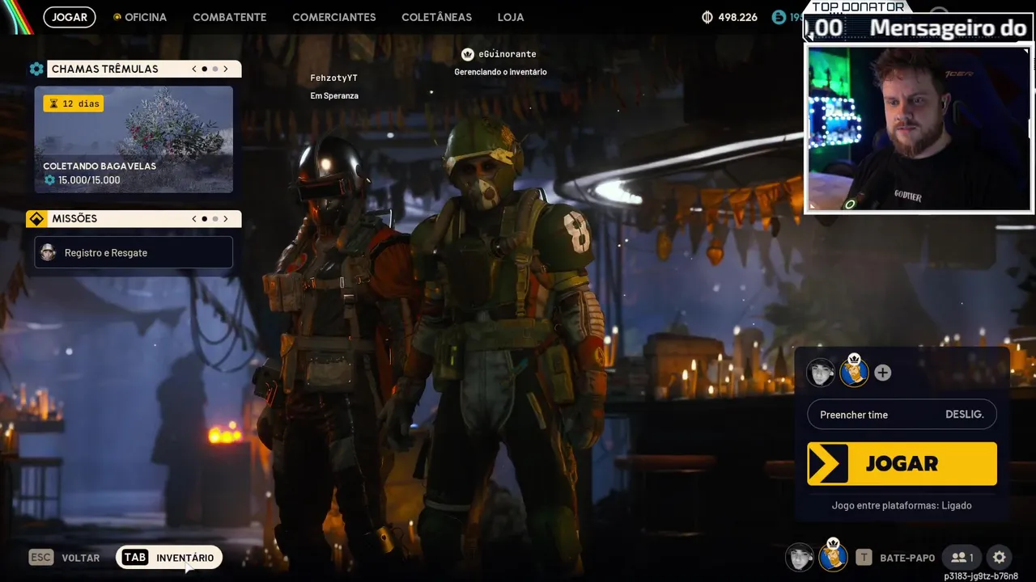Select second page dot of Missões
This screenshot has height=582, width=1036.
[x=215, y=219]
